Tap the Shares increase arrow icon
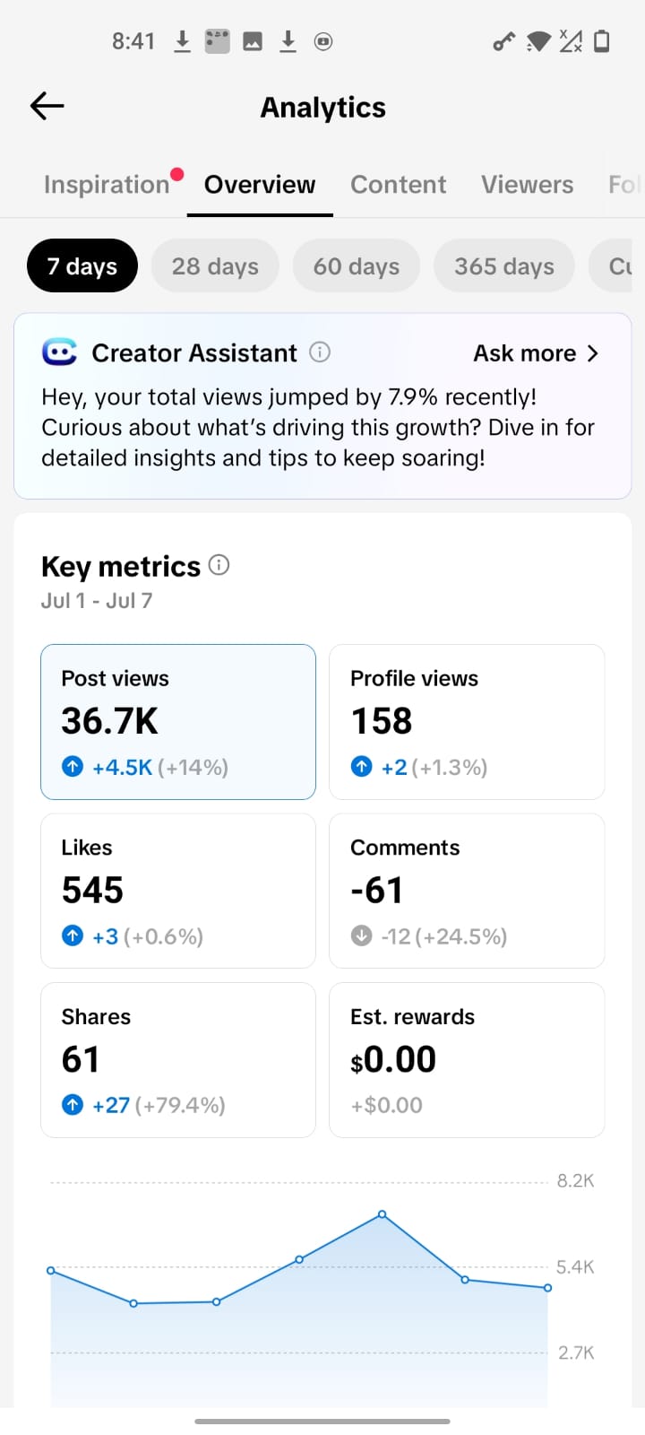645x1435 pixels. coord(73,1105)
